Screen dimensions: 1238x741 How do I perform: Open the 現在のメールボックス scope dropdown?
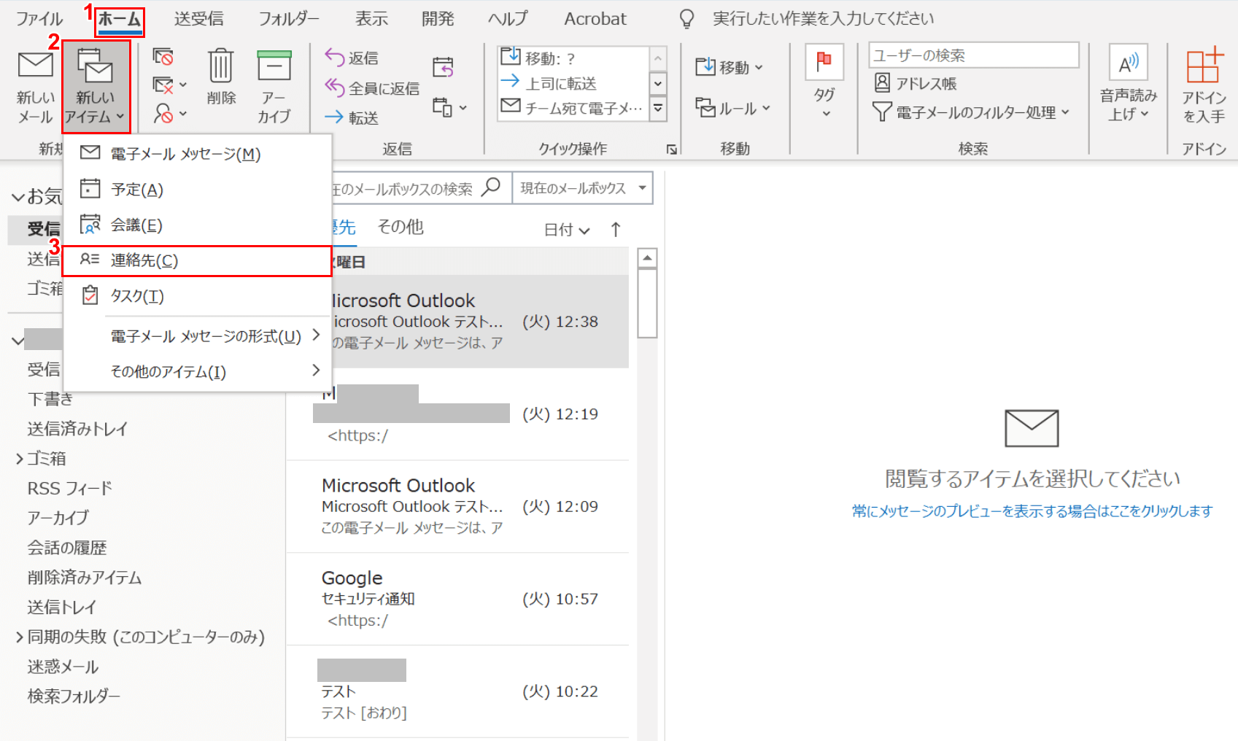coord(642,188)
